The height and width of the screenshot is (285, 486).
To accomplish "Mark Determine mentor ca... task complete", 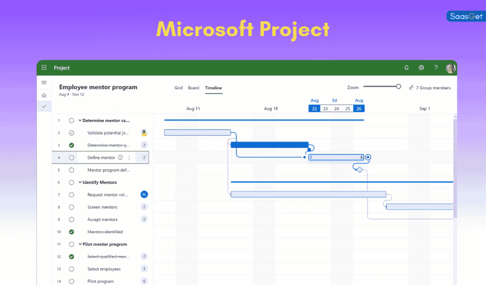I will (x=71, y=120).
